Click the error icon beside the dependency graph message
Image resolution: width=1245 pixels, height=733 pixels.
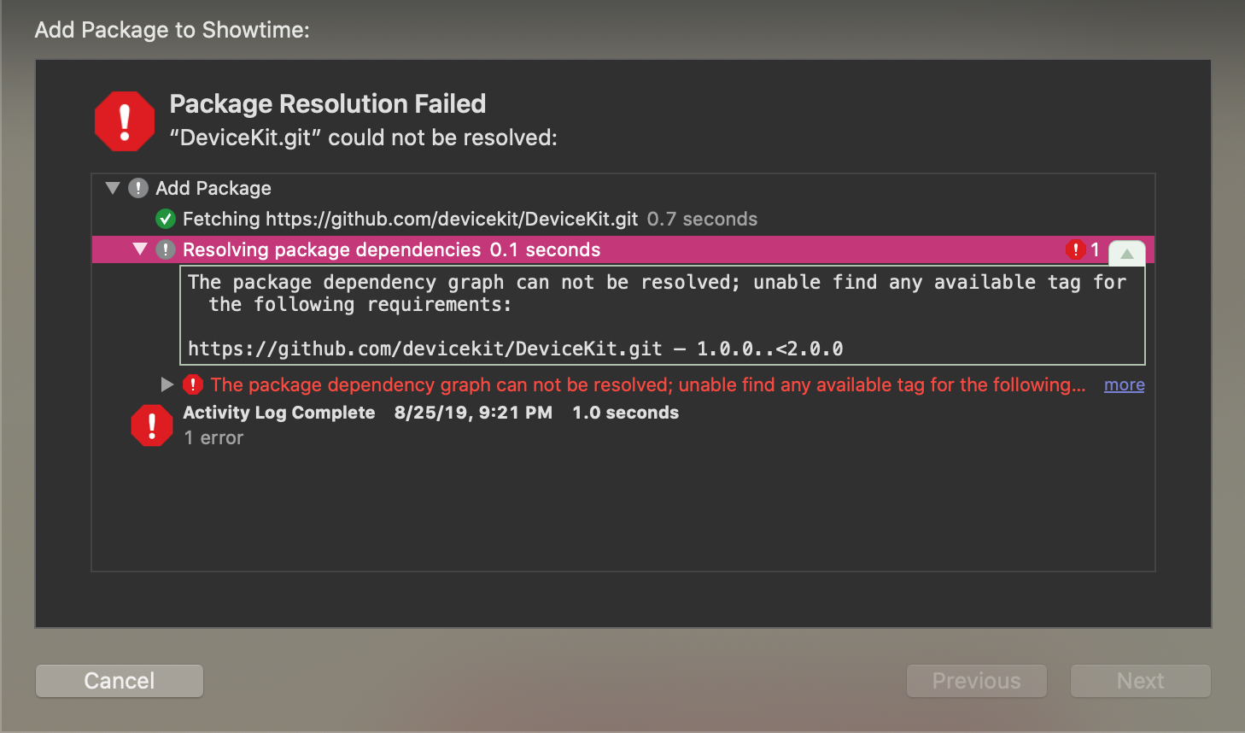pyautogui.click(x=193, y=384)
